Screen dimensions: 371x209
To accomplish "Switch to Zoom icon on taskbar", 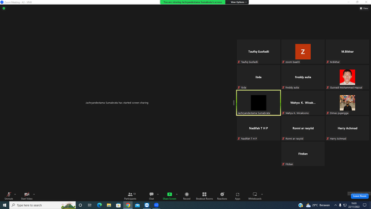I will (x=156, y=205).
